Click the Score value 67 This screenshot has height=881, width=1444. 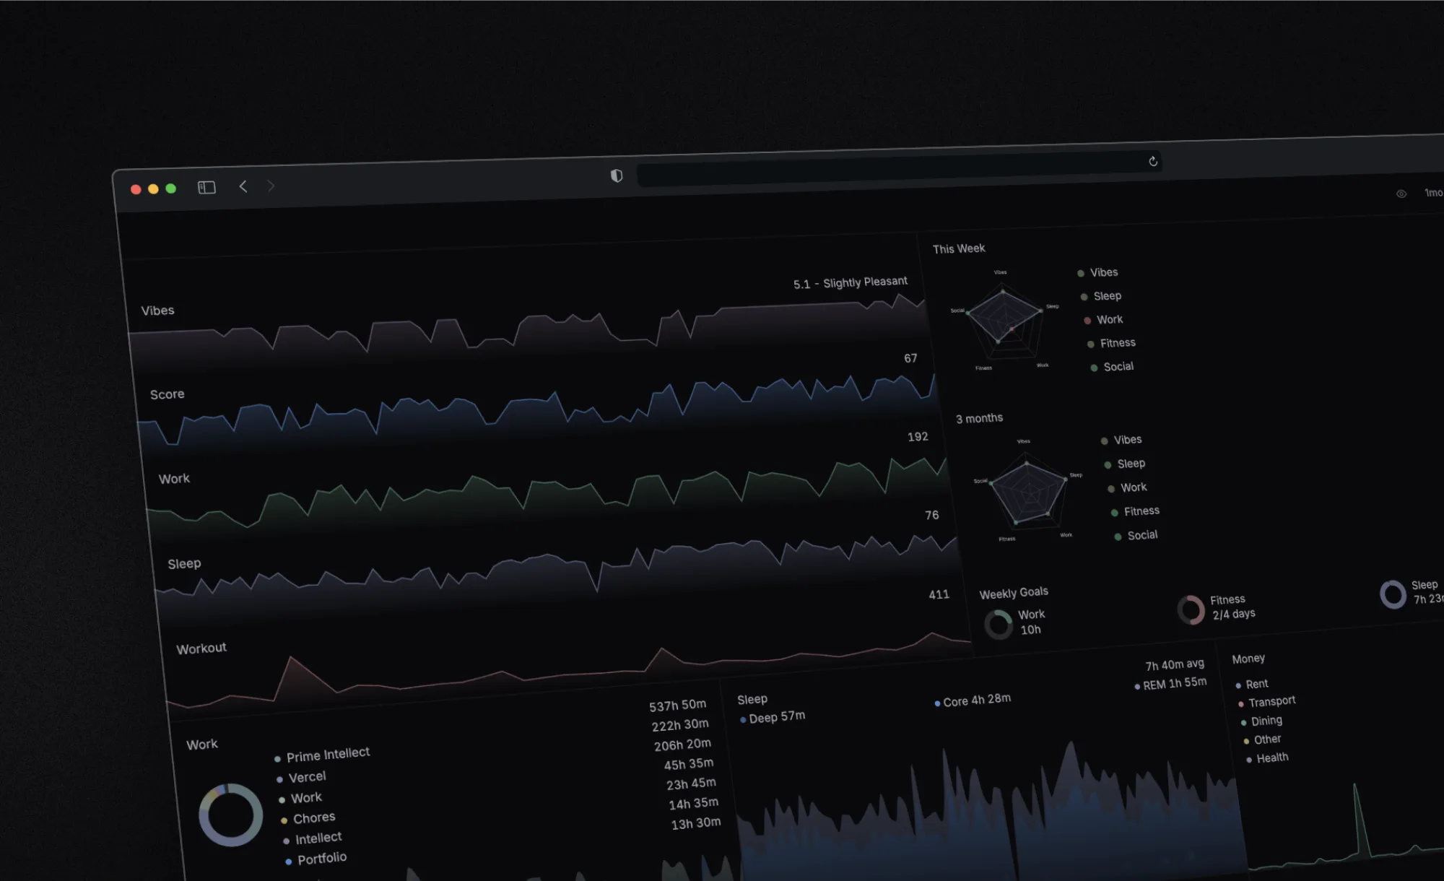[x=910, y=358]
